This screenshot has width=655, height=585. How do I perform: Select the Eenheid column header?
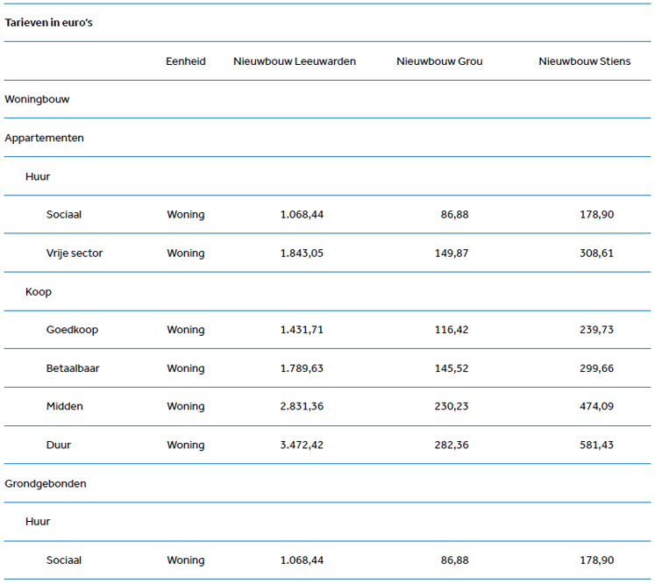tap(186, 61)
